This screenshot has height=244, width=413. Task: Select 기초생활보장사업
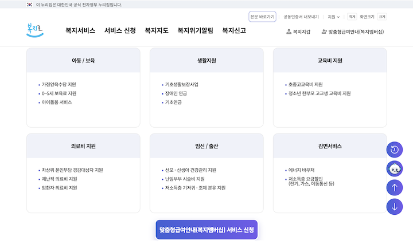(x=181, y=84)
